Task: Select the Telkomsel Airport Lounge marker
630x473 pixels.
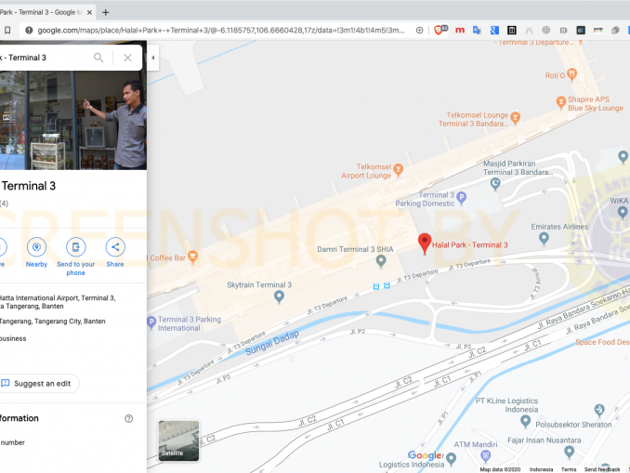Action: tap(399, 169)
